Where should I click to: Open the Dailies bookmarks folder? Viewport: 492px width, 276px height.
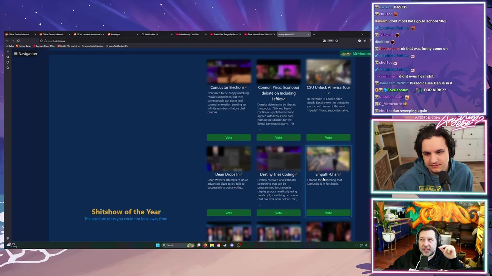click(10, 46)
